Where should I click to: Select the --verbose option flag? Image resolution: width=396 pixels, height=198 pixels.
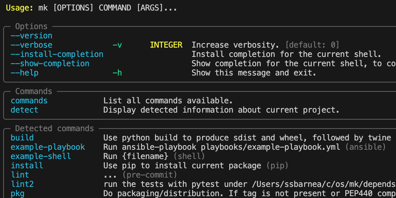tap(31, 45)
